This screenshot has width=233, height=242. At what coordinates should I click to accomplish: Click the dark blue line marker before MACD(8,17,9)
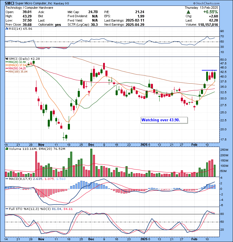pos(7,179)
